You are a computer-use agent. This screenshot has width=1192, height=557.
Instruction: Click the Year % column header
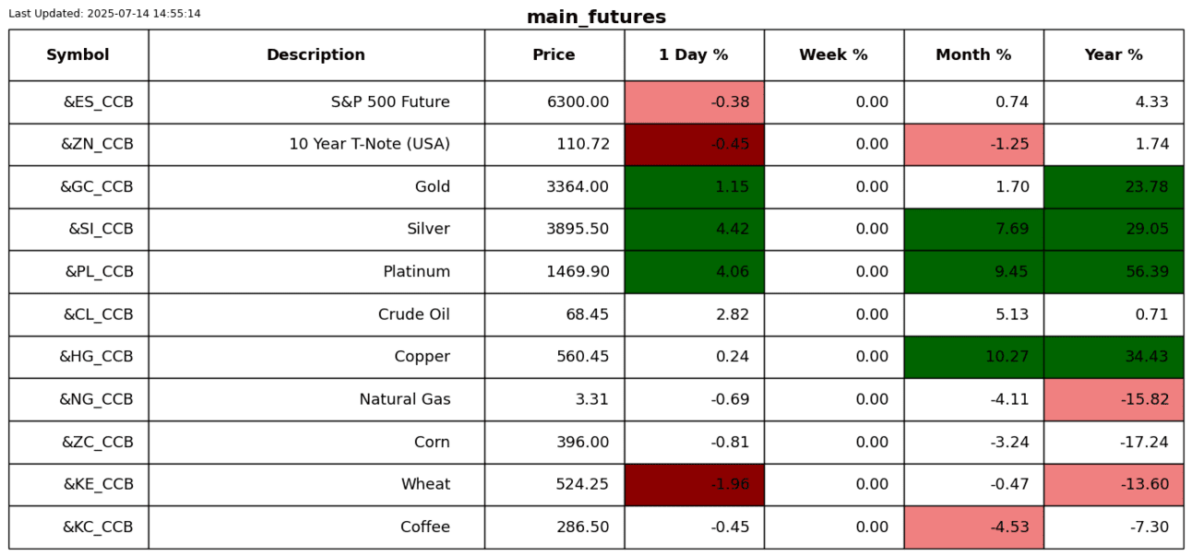click(x=1113, y=55)
